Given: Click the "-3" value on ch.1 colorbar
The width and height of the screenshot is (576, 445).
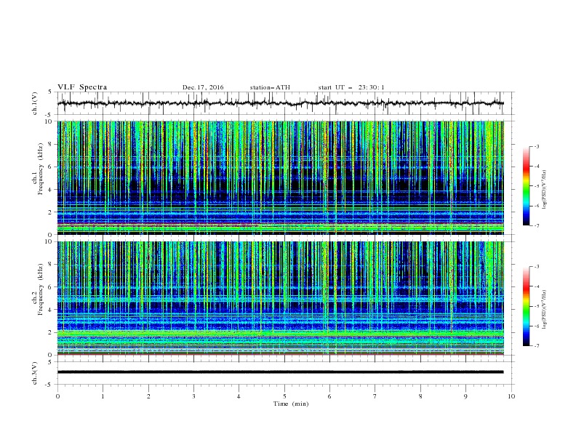Looking at the screenshot, I should 536,146.
